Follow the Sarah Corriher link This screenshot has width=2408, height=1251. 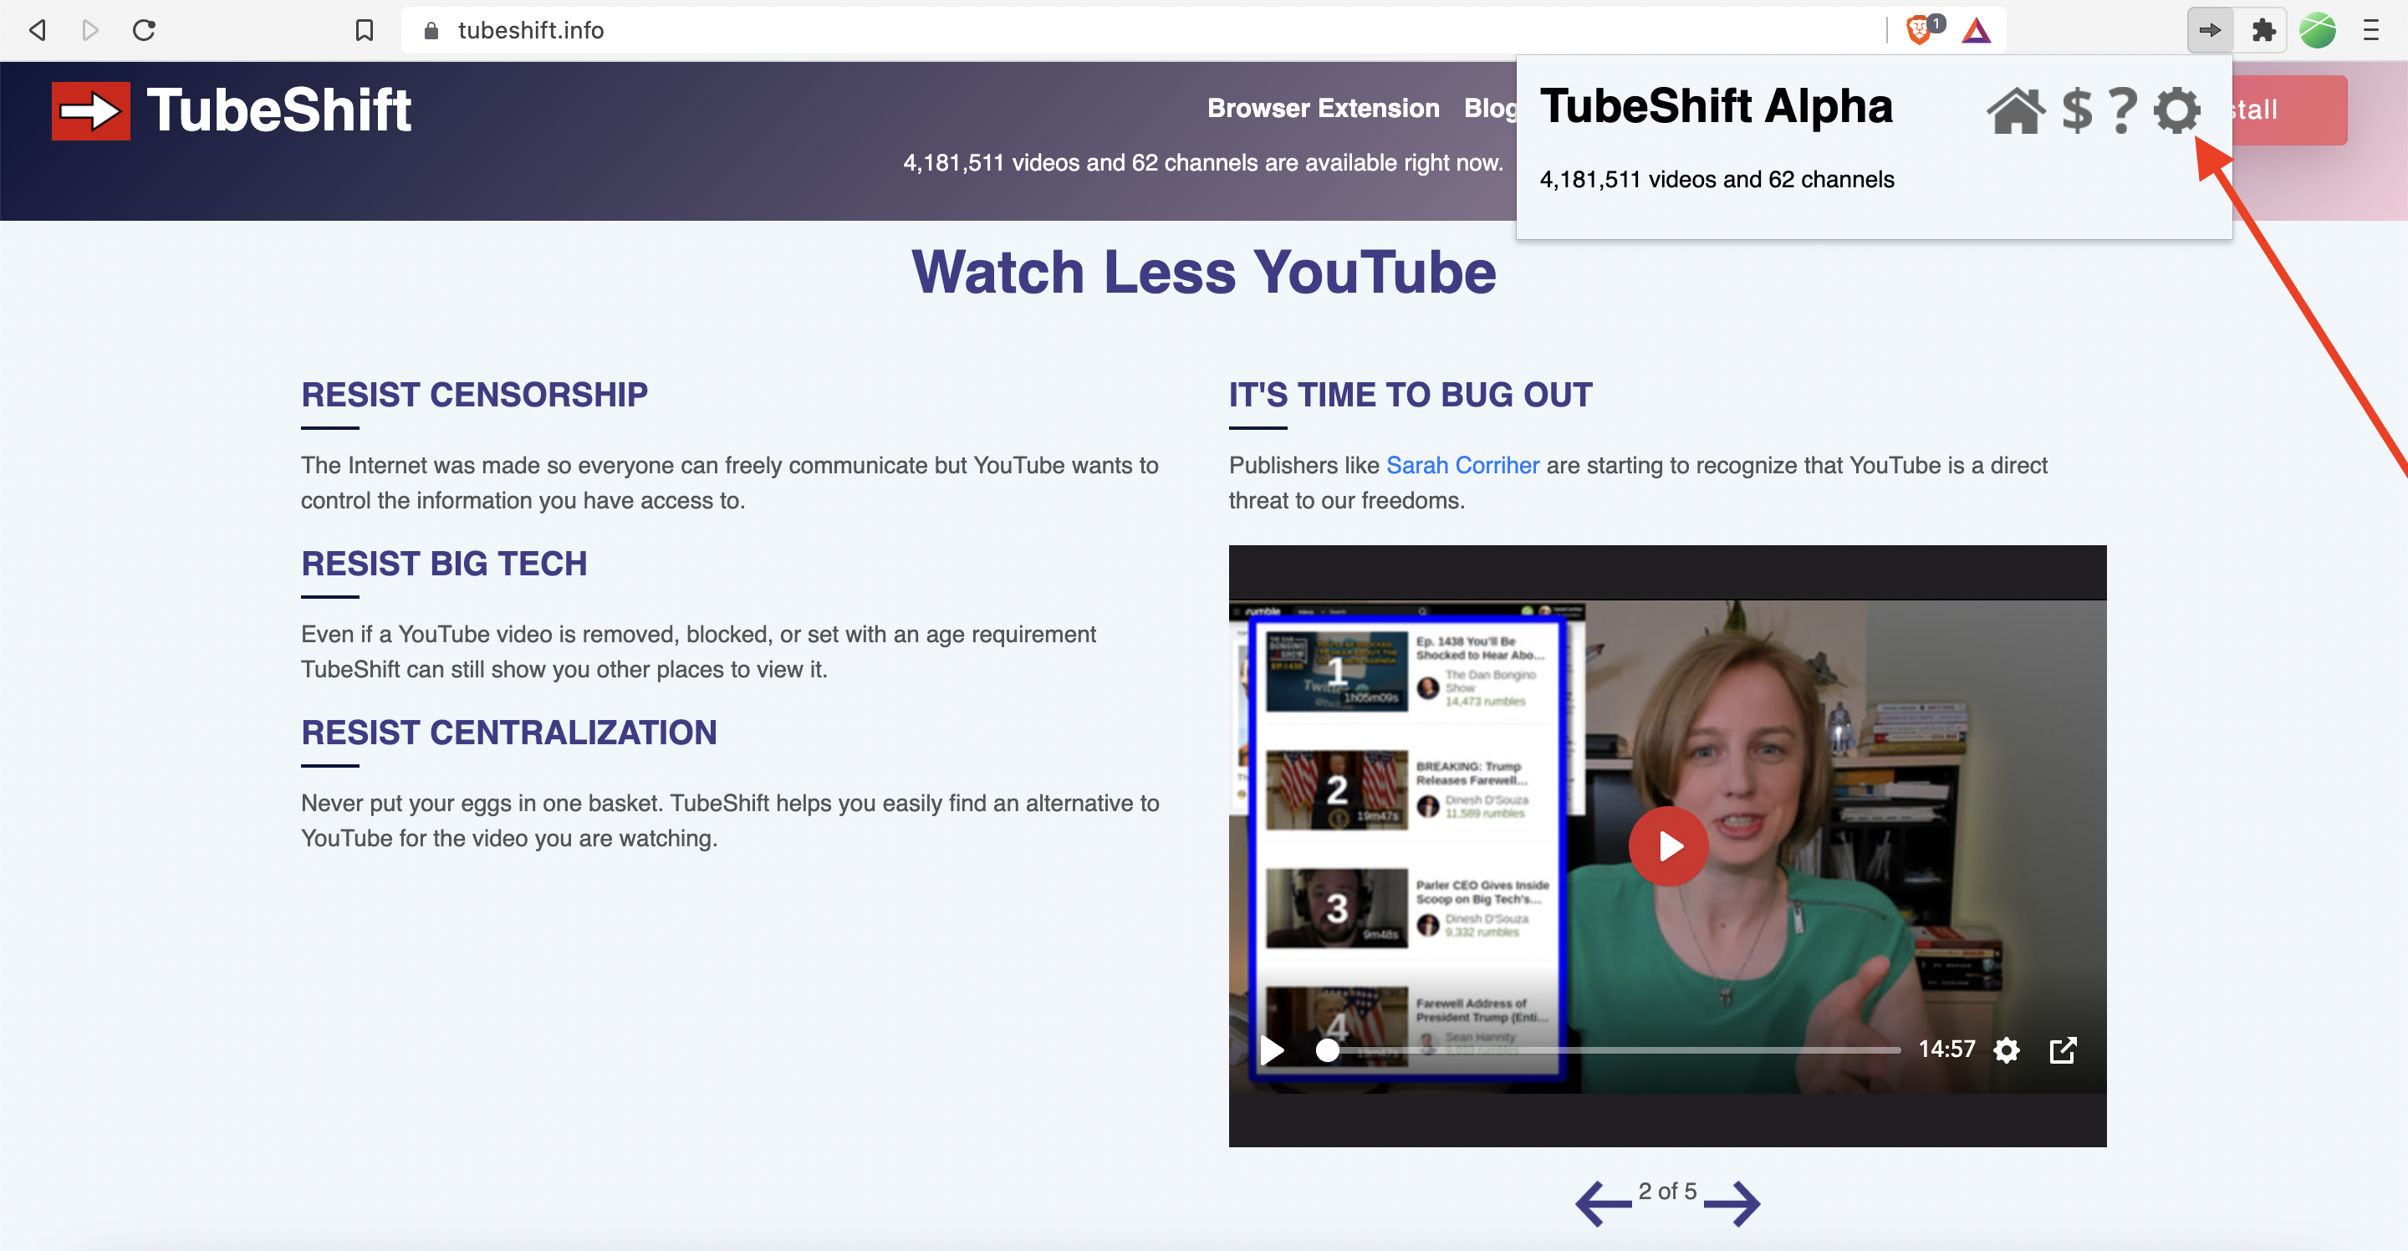(x=1462, y=466)
